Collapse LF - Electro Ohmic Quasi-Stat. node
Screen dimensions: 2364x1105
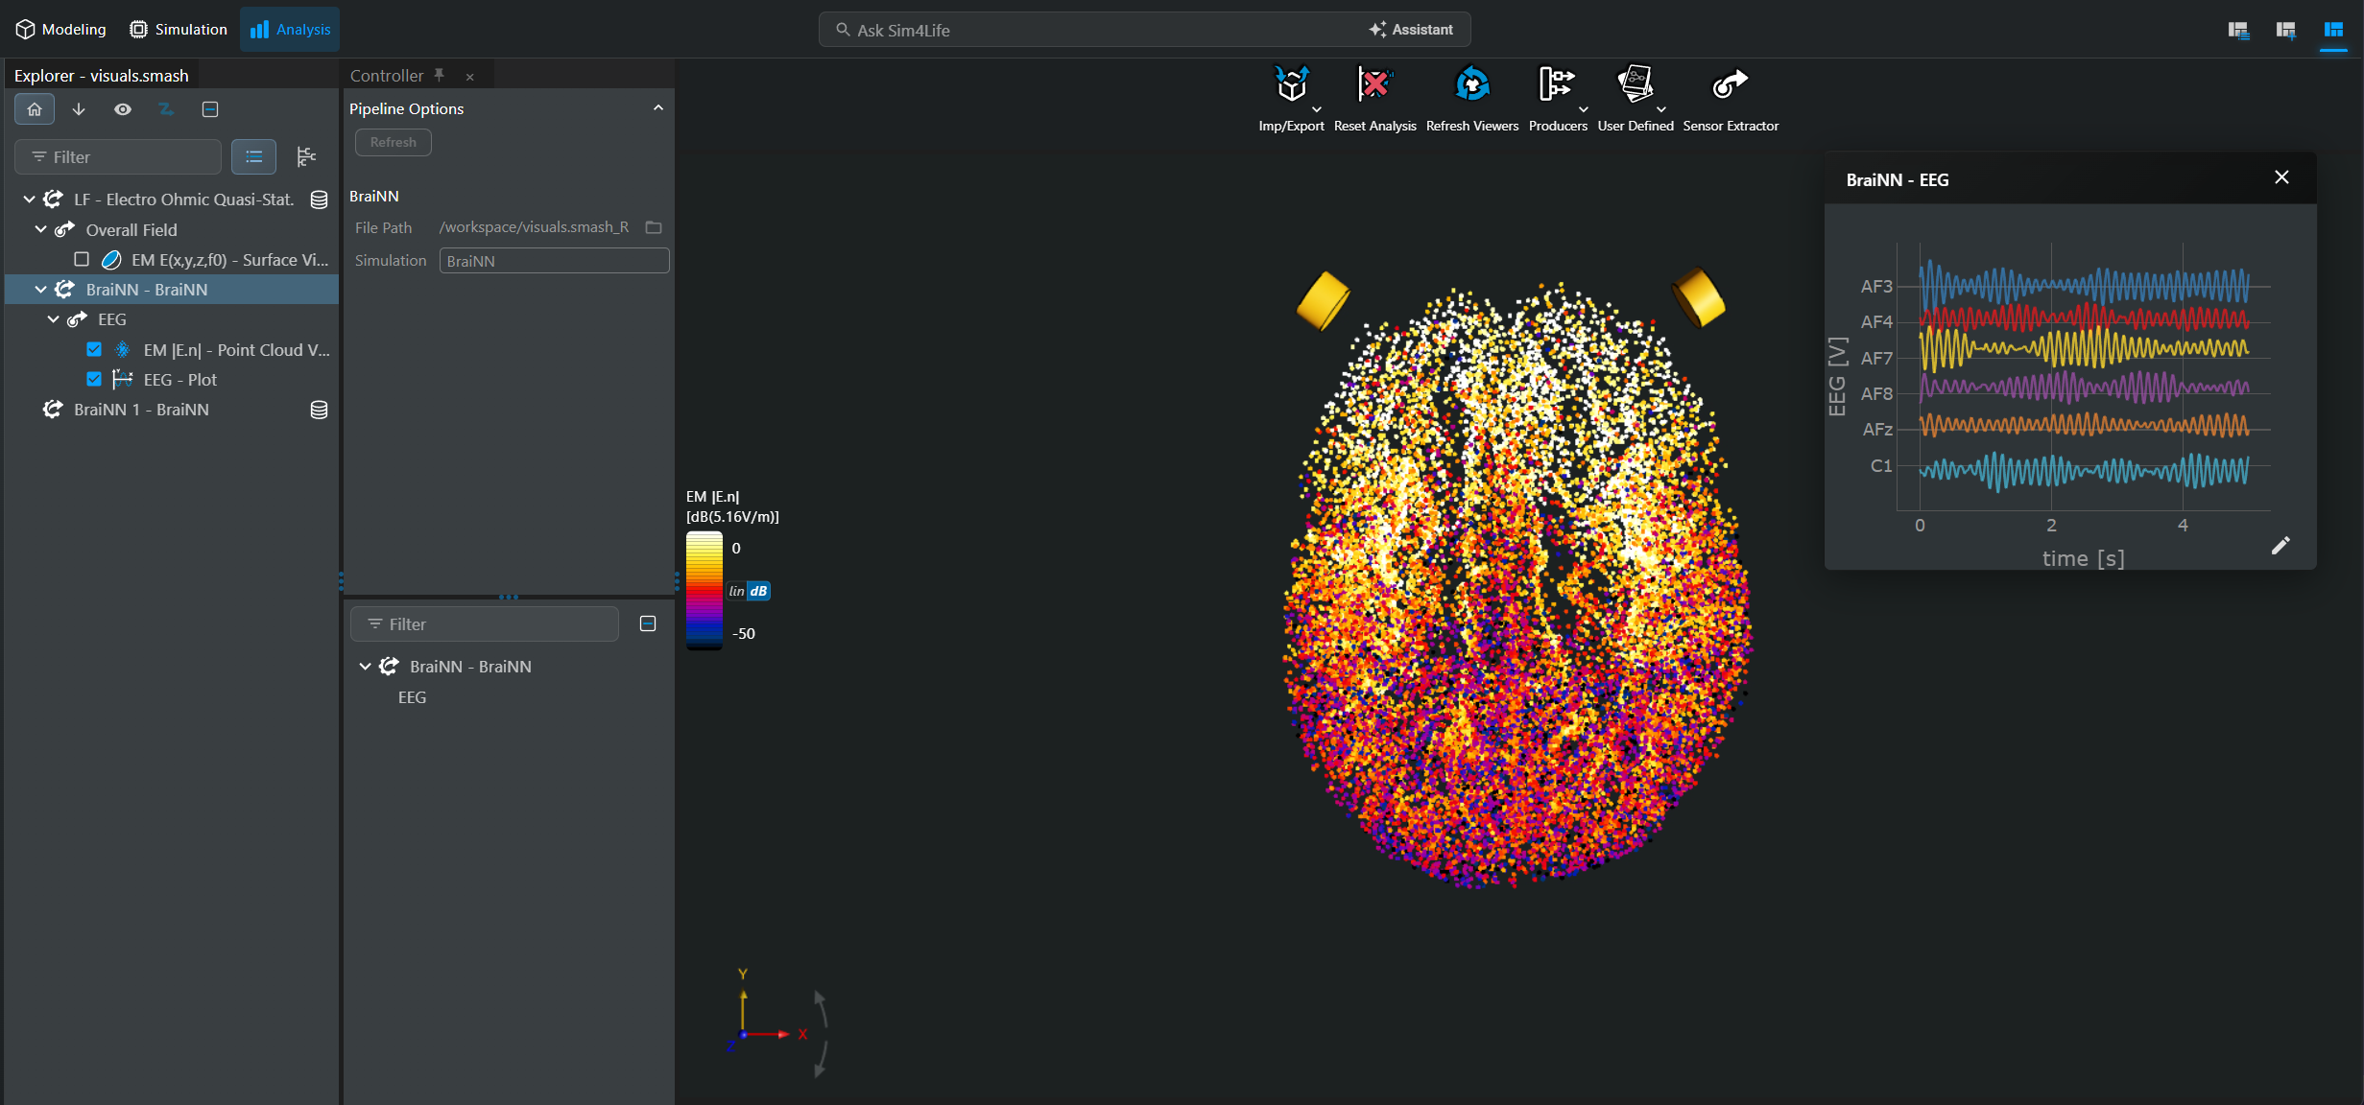29,200
